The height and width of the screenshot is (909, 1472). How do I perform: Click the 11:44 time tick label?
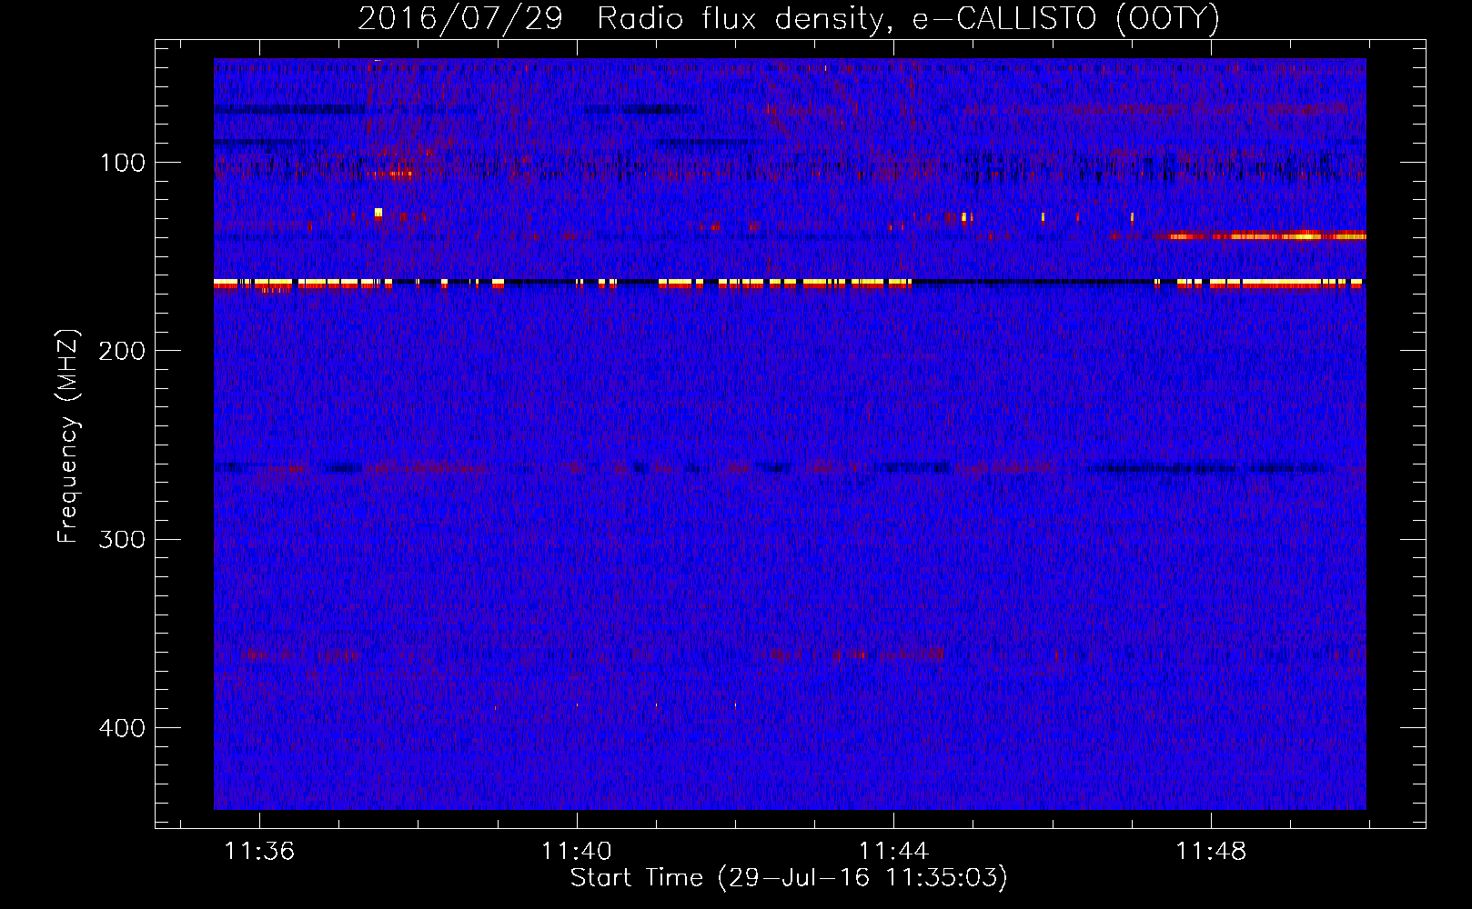coord(894,851)
